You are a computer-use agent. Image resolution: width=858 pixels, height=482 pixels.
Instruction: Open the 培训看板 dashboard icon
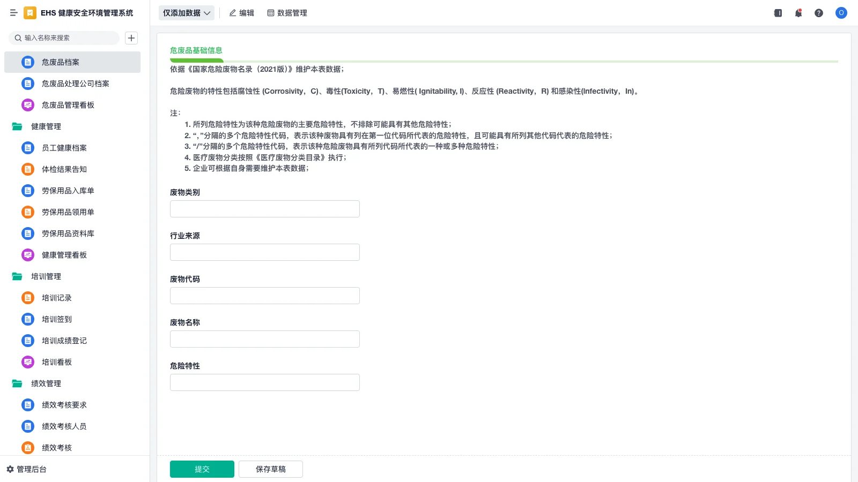pyautogui.click(x=27, y=362)
